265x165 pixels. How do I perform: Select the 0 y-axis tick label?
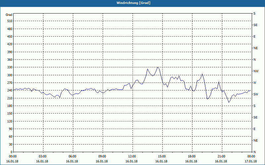pos(12,152)
